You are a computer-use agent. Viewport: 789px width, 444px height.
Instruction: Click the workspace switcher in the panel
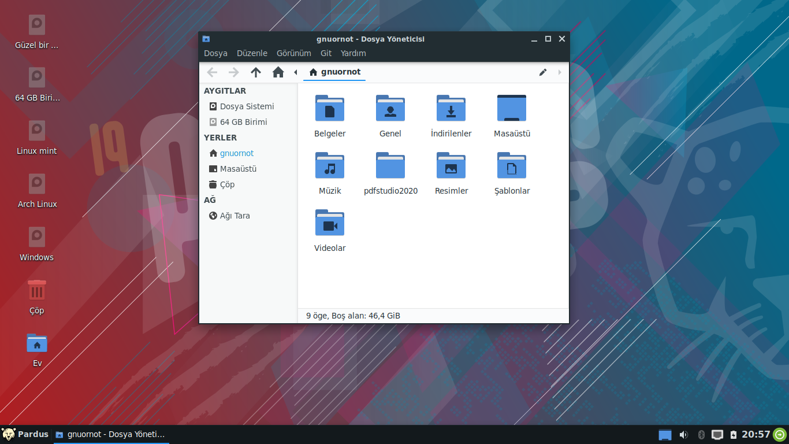click(665, 435)
